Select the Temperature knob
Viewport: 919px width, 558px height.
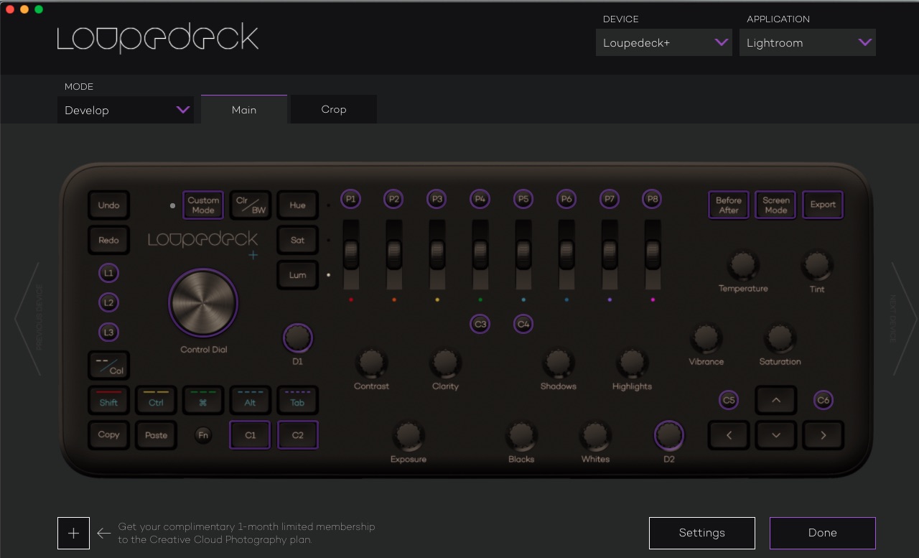click(x=743, y=266)
